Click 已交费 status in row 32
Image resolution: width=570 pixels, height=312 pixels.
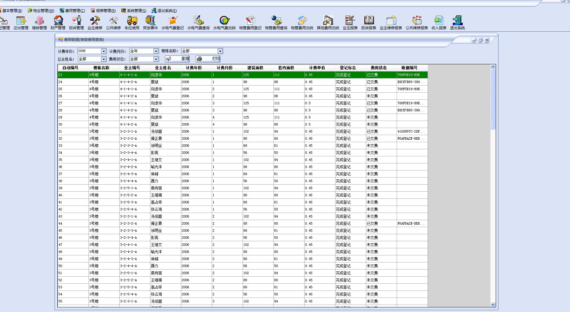tap(381, 138)
